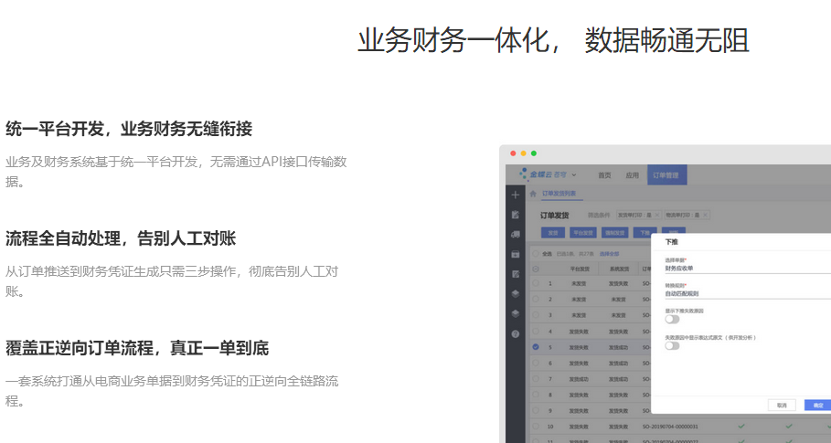Toggle the 显示下推失败原因 switch
Viewport: 831px width, 443px height.
[672, 320]
